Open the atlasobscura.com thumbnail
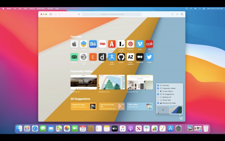The width and height of the screenshot is (225, 141). 112,82
